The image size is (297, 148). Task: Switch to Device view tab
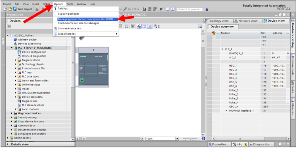[276, 21]
